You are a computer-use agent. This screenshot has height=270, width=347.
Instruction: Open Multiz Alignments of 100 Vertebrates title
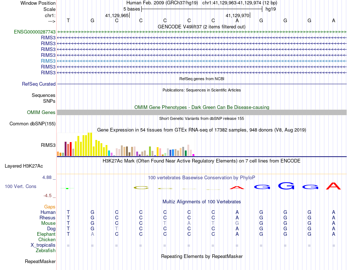[202, 202]
